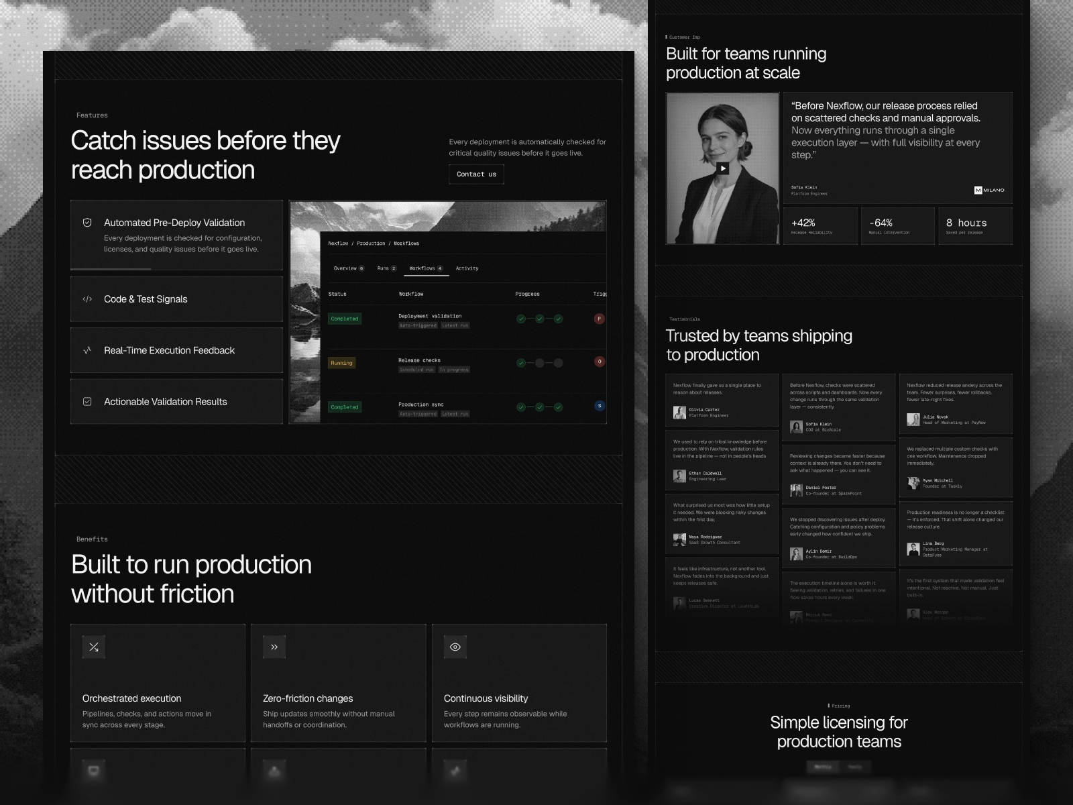Open the Activity tab
The width and height of the screenshot is (1073, 805).
467,268
